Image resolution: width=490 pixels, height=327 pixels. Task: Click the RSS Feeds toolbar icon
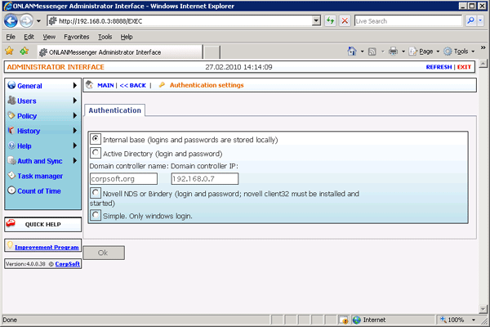click(372, 52)
